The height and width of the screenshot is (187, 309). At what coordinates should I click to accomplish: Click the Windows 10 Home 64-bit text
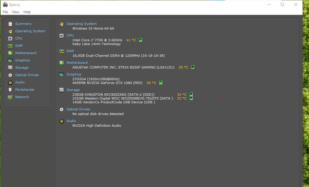click(93, 28)
